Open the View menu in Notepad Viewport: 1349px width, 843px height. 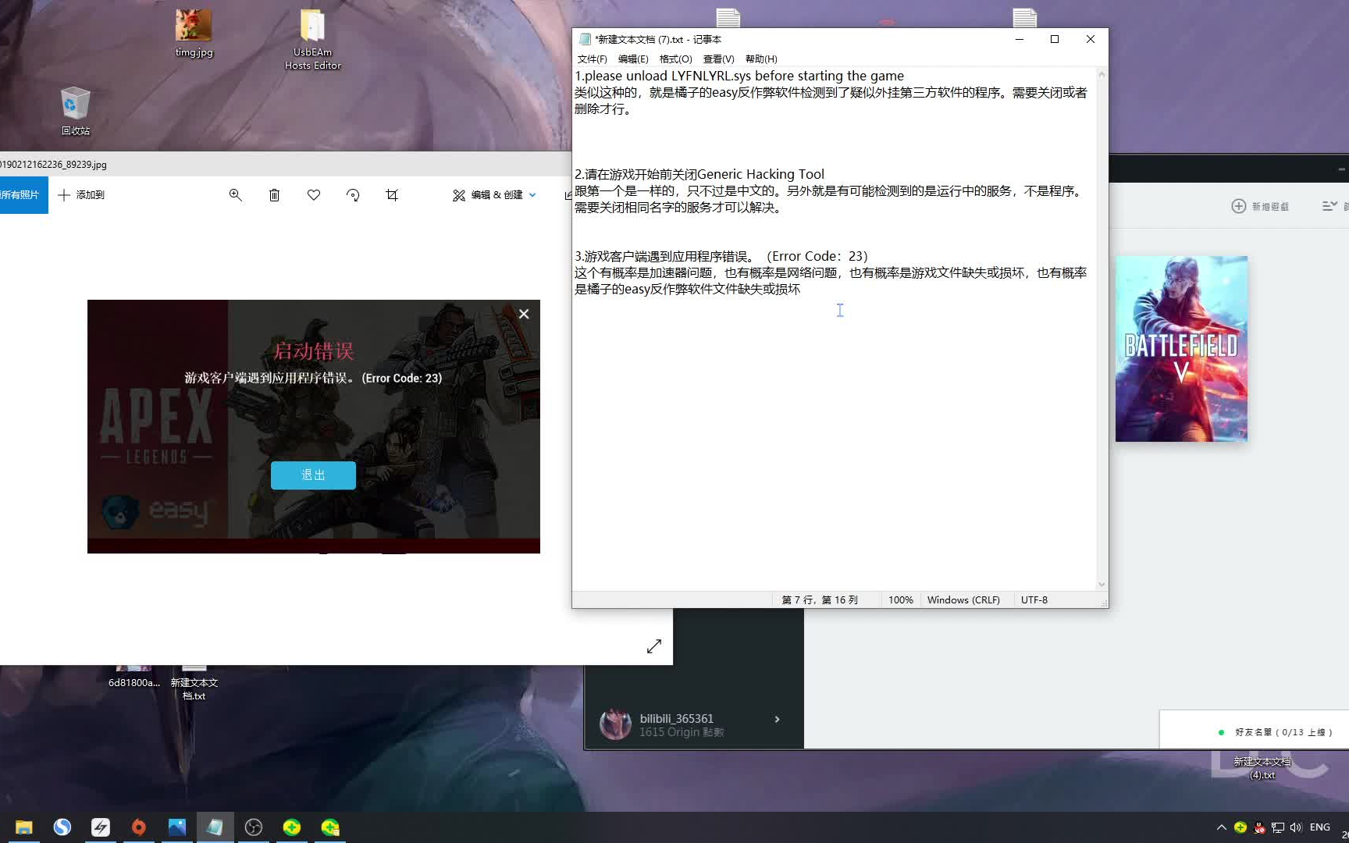point(718,59)
